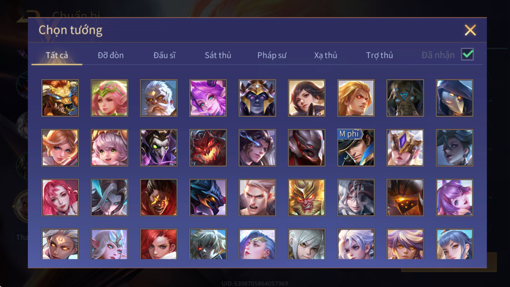Select the elephant-masked hero portrait
This screenshot has height=287, width=510.
tap(405, 98)
